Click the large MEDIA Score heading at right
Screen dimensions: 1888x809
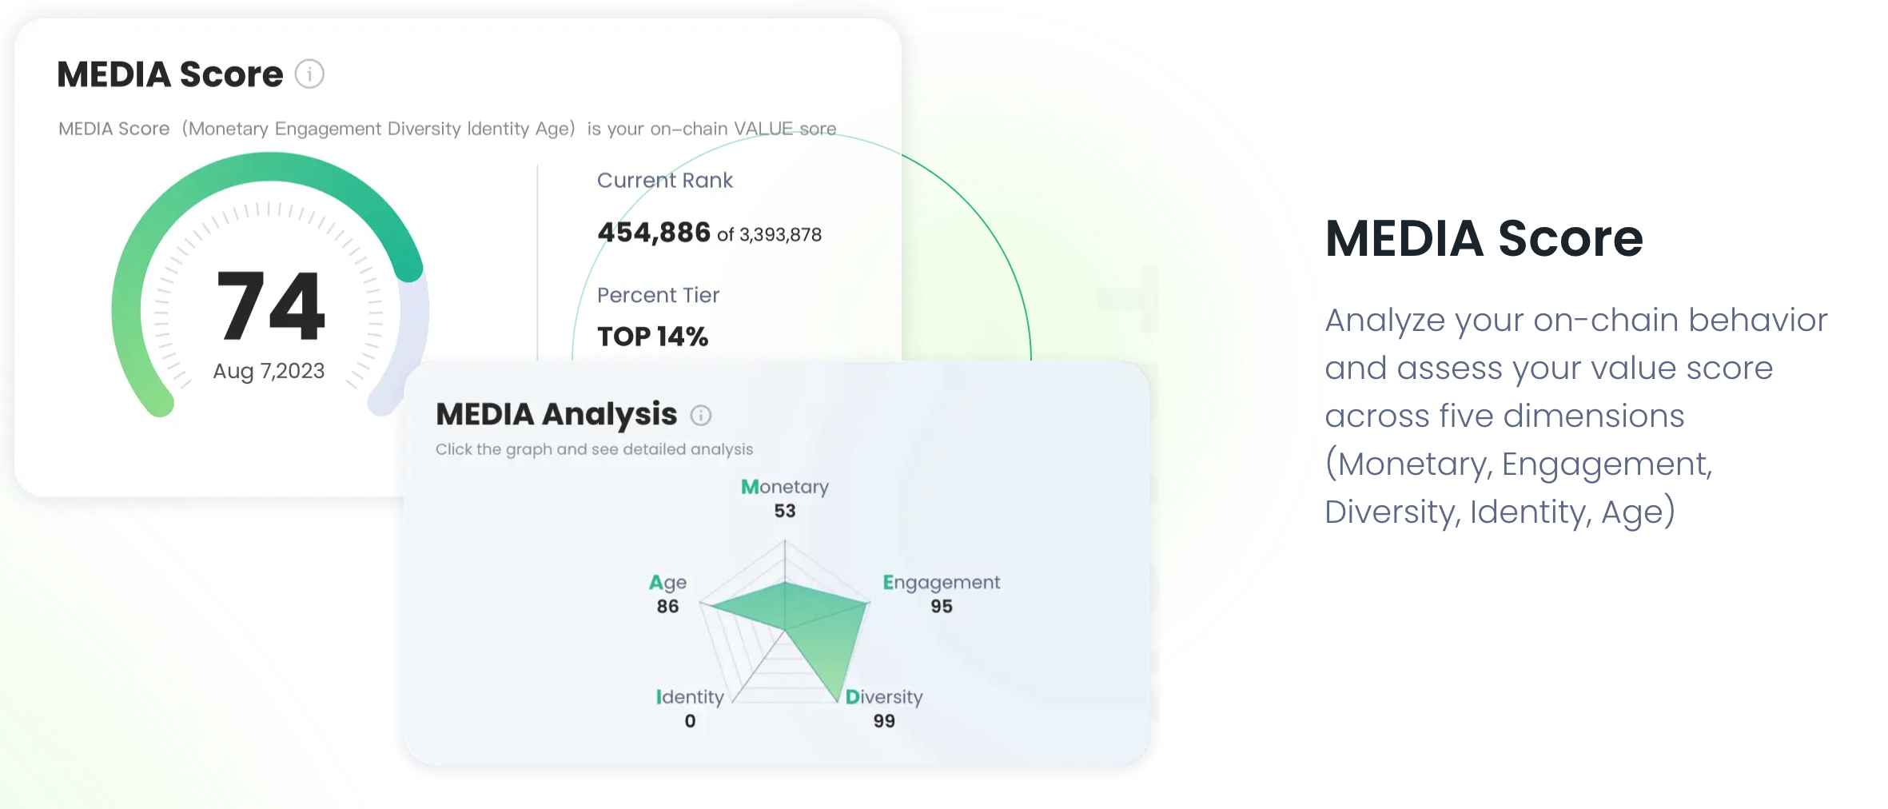point(1484,238)
